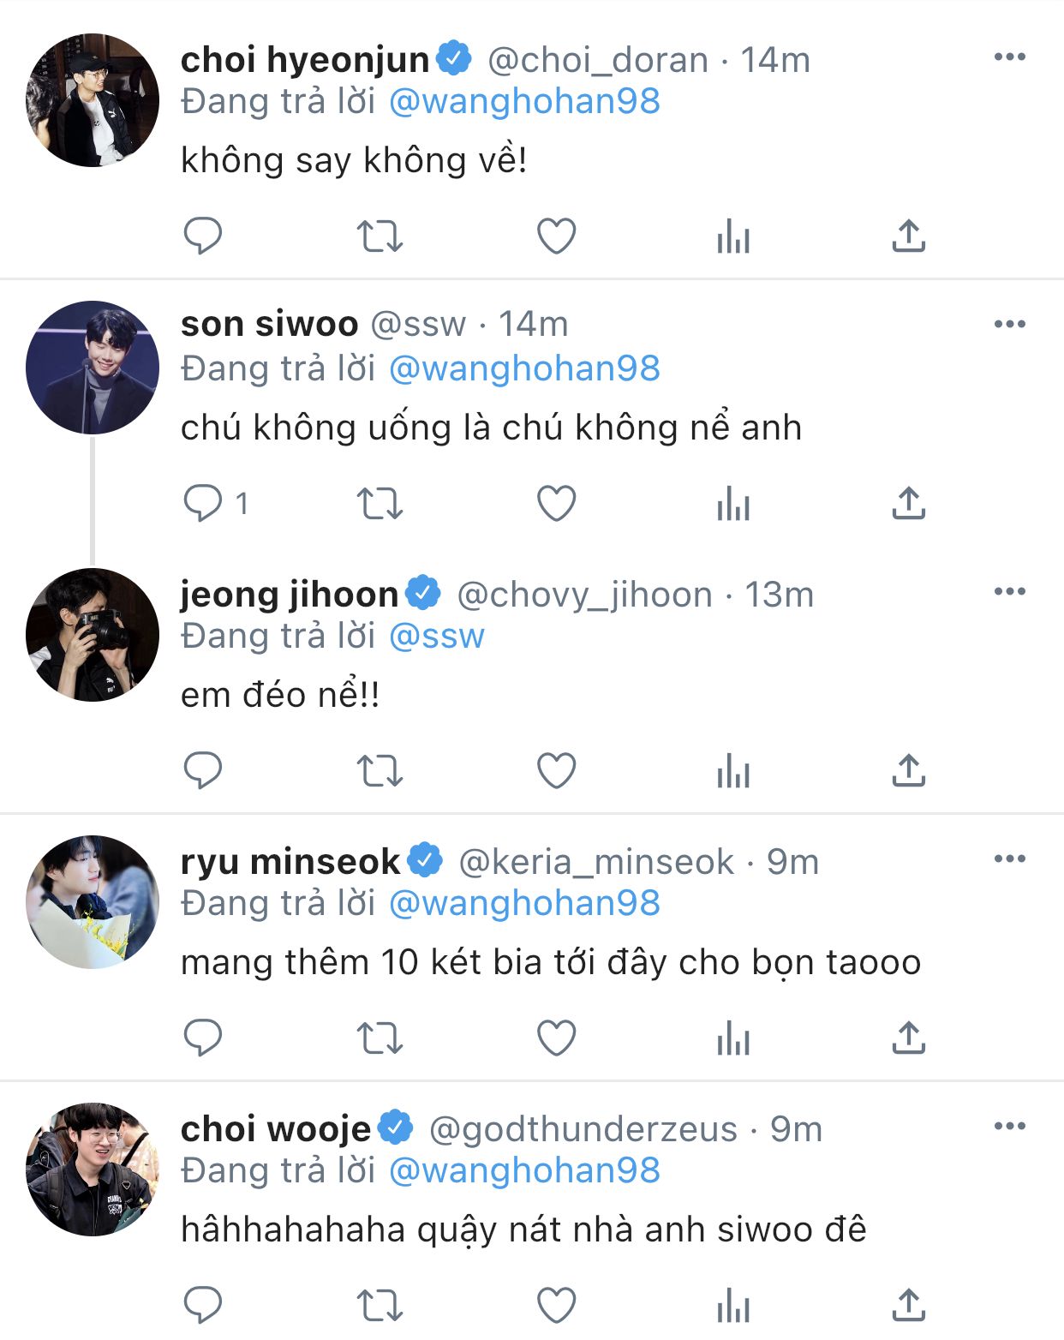Open jeong jihoon's profile name
Viewport: 1064px width, 1340px height.
point(289,594)
